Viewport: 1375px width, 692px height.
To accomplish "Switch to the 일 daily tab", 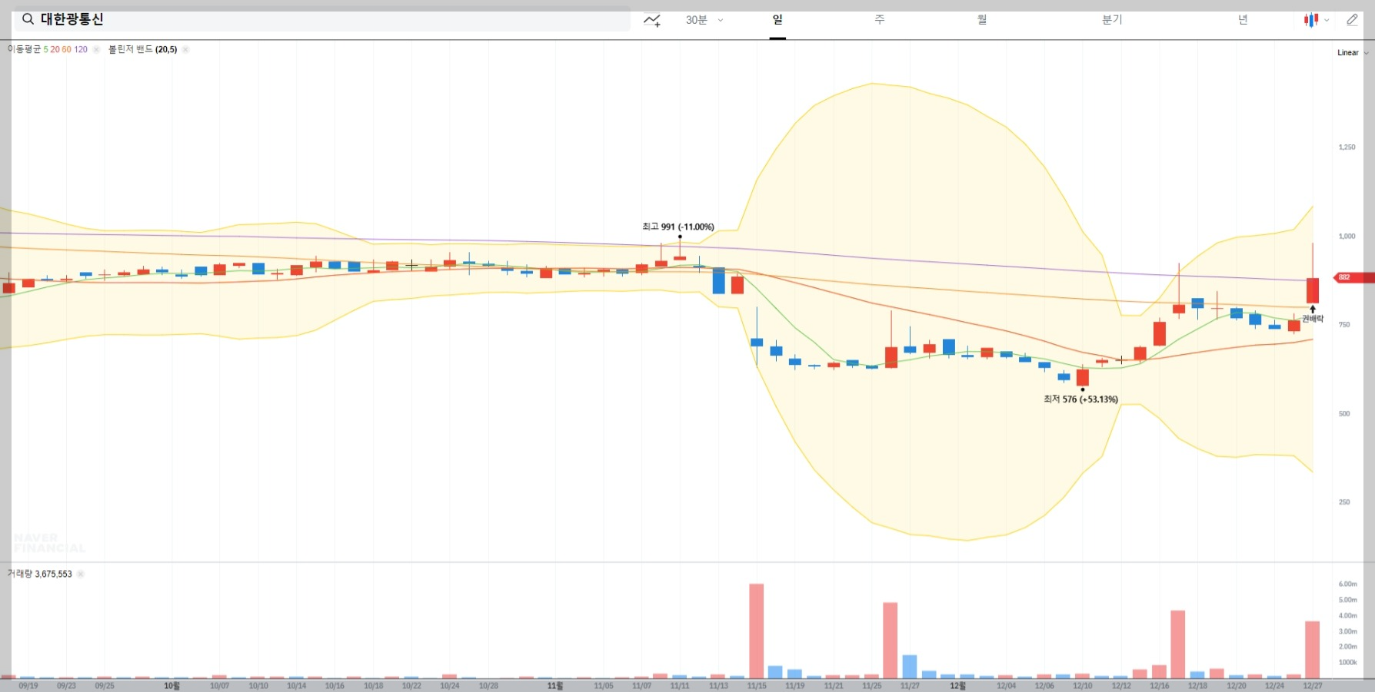I will (777, 20).
